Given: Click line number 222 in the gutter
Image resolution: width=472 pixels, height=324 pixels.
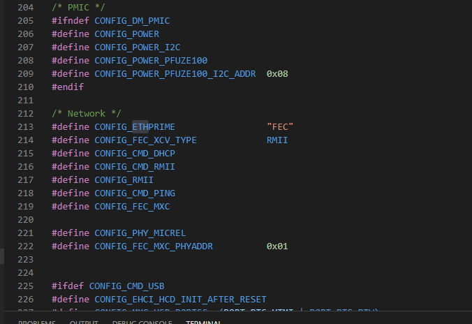Looking at the screenshot, I should point(25,246).
